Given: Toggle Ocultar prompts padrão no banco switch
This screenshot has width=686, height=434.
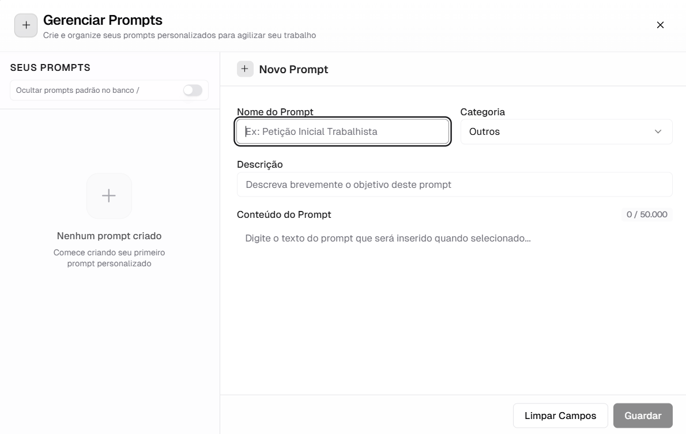Looking at the screenshot, I should point(193,90).
